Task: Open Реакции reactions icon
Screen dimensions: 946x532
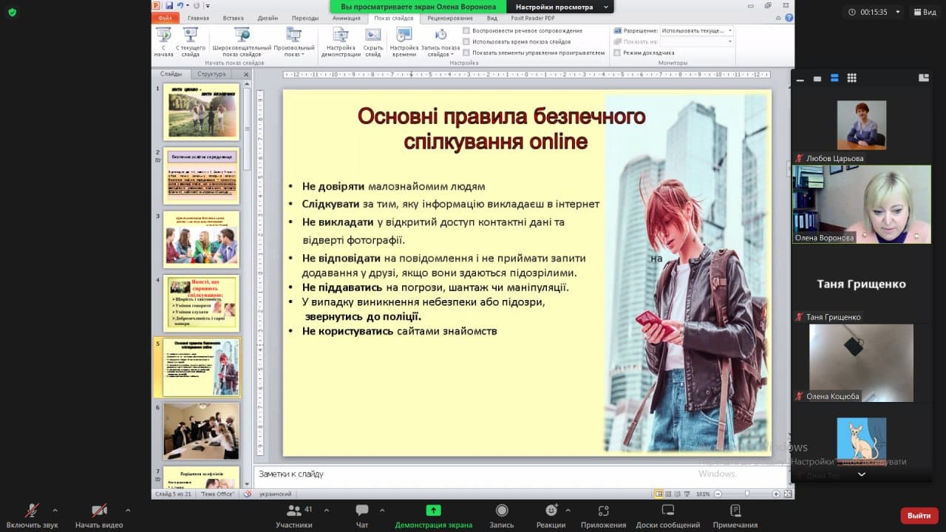Action: pos(551,511)
